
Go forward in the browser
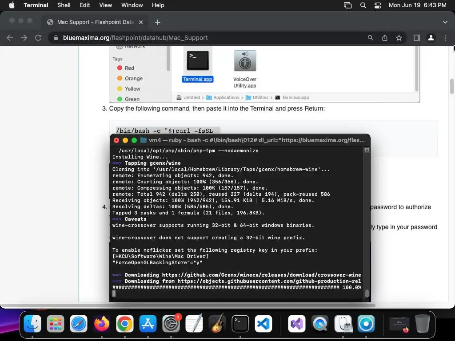tap(24, 38)
